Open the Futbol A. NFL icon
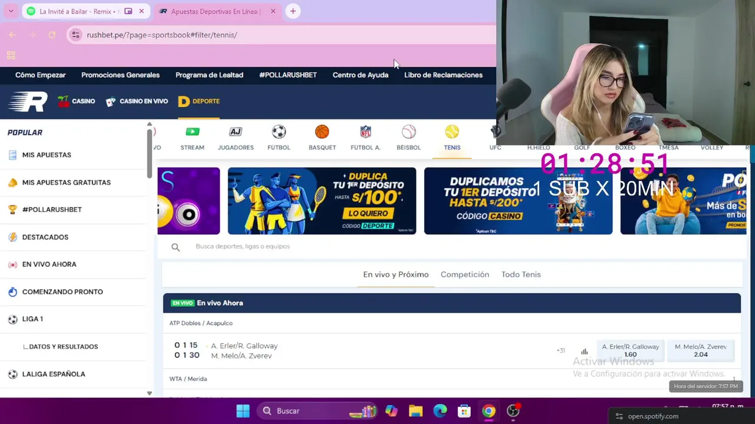Screen dimensions: 755x424 coord(366,131)
